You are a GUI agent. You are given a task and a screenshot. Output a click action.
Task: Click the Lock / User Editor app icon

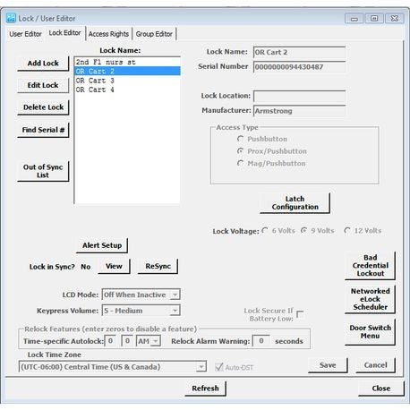11,18
